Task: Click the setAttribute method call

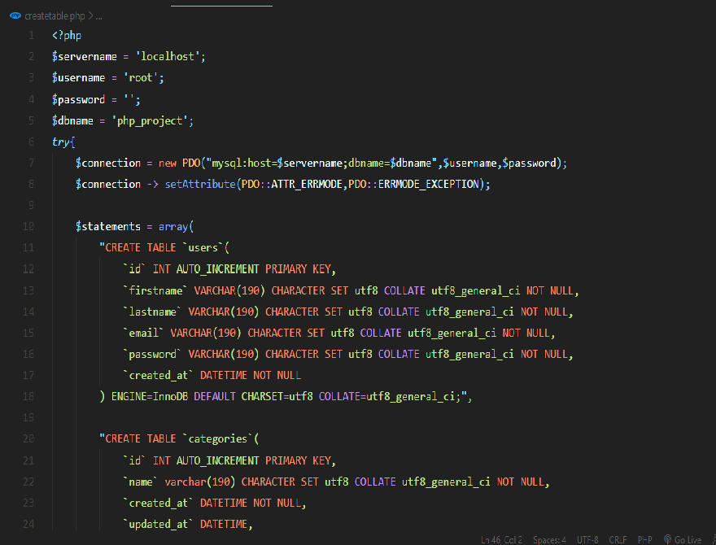Action: [x=200, y=185]
